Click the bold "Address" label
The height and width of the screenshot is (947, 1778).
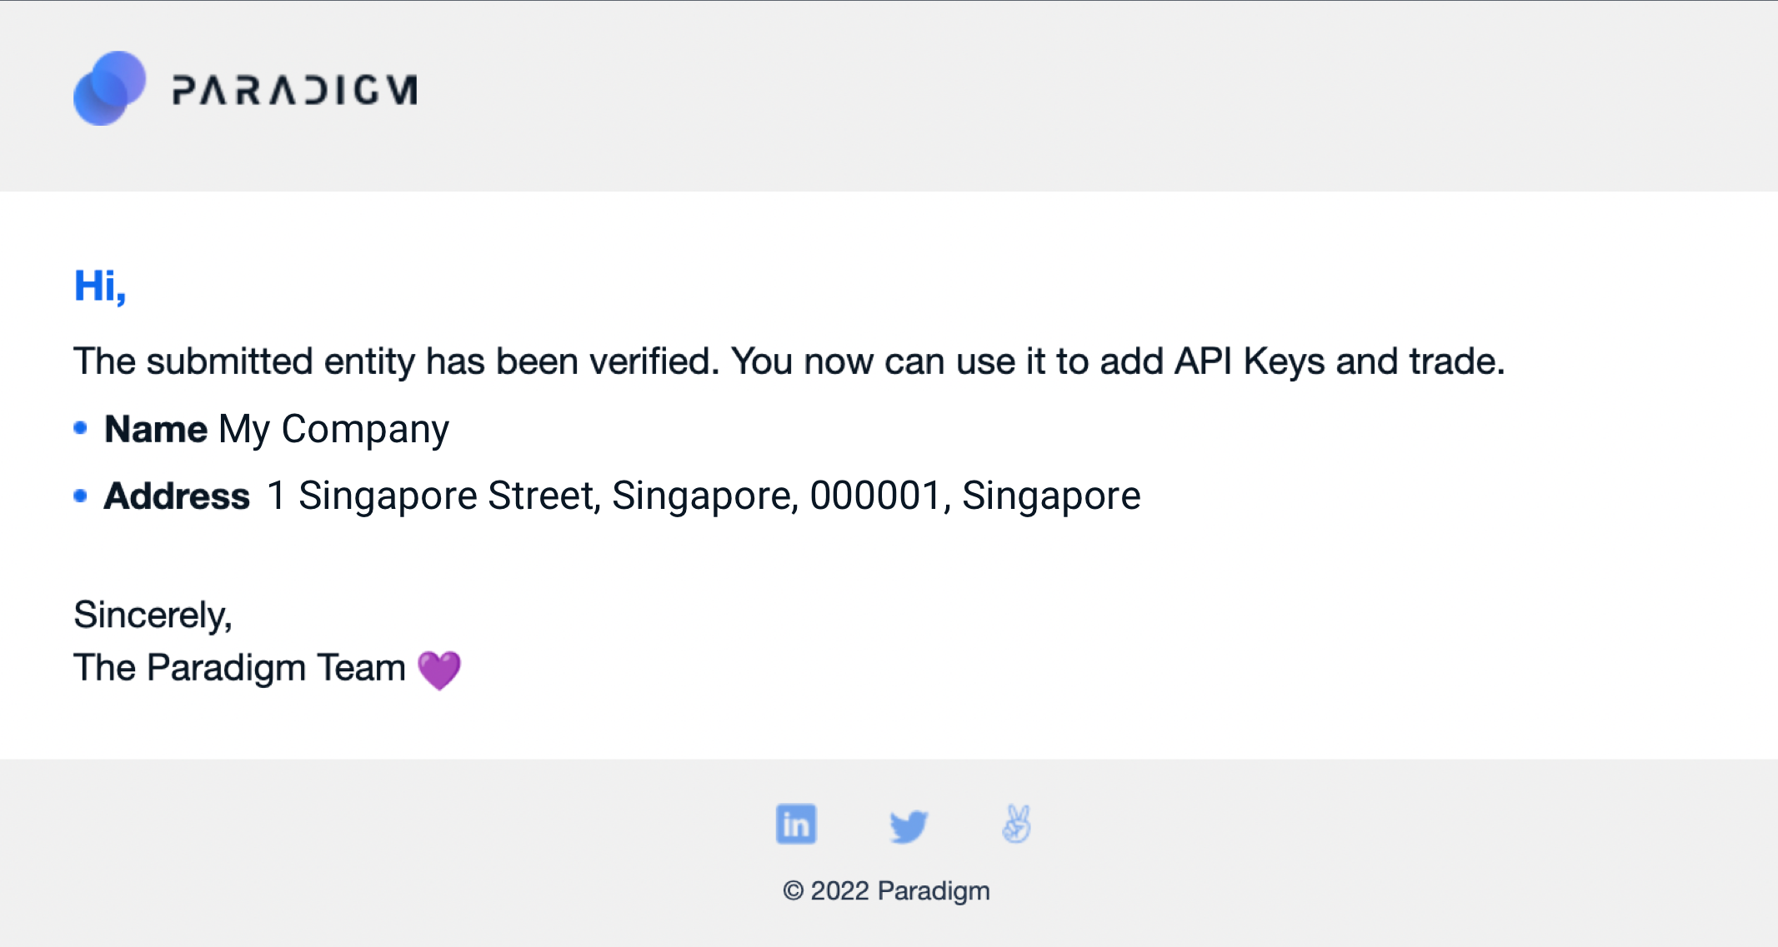point(177,496)
